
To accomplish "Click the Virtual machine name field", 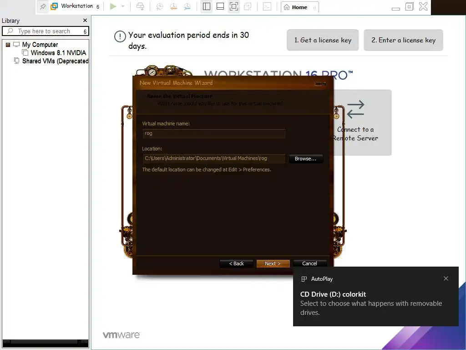I will 214,134.
